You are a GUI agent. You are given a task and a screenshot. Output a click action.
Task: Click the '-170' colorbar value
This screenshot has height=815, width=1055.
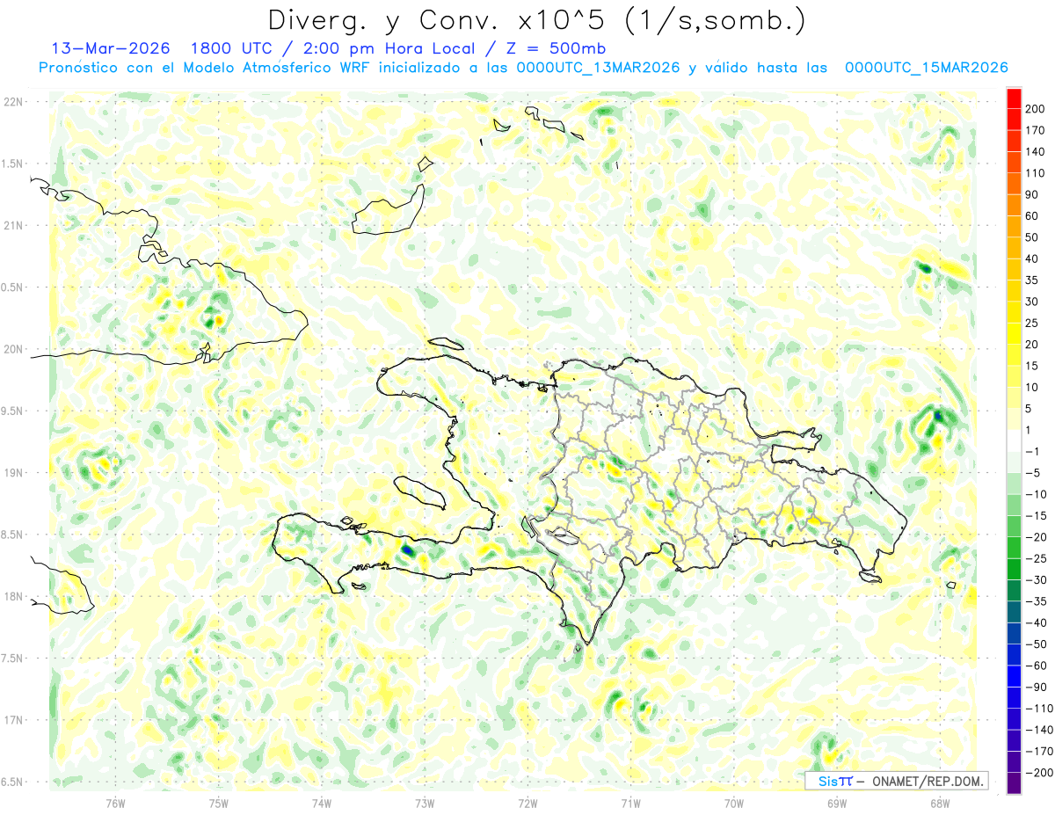[1040, 752]
